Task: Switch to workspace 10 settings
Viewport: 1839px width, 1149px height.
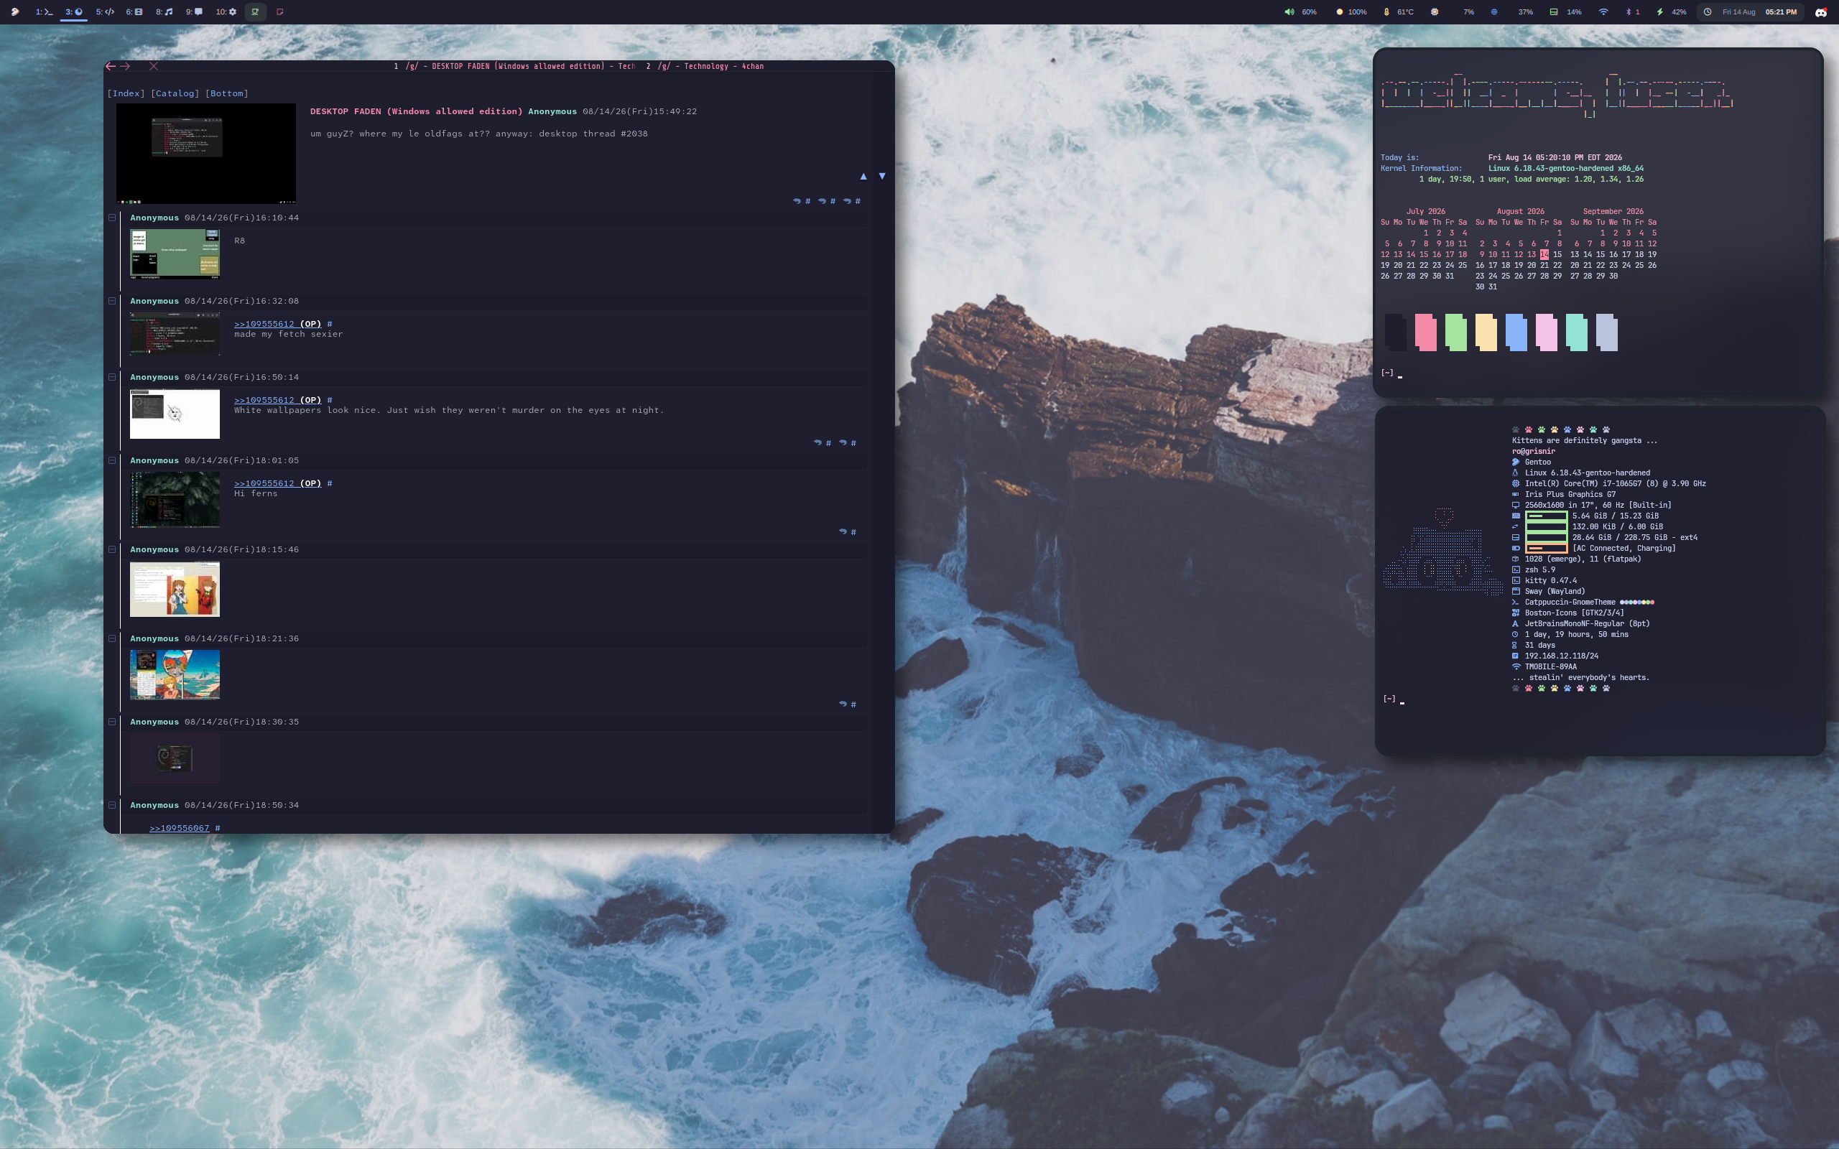Action: pos(226,12)
